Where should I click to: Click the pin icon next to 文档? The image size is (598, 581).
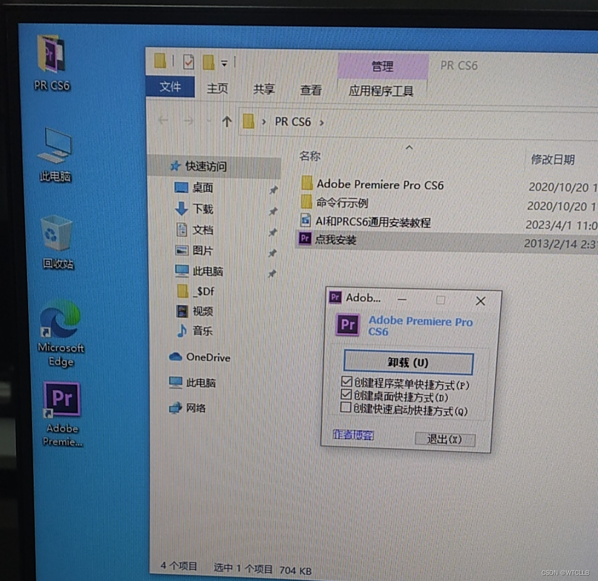272,232
